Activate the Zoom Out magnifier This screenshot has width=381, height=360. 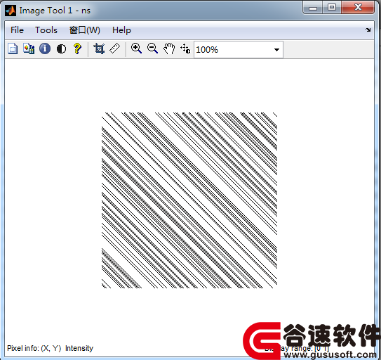pos(152,49)
